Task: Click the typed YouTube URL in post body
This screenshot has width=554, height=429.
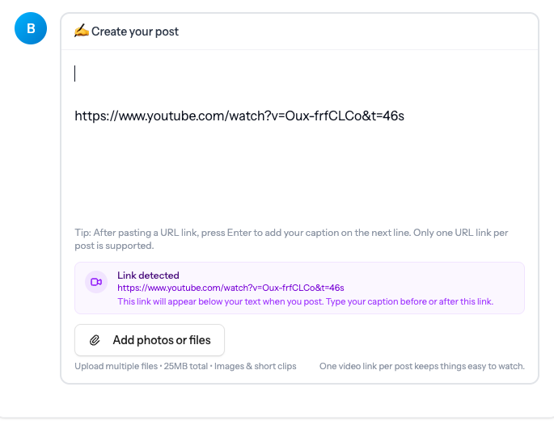Action: pyautogui.click(x=239, y=116)
